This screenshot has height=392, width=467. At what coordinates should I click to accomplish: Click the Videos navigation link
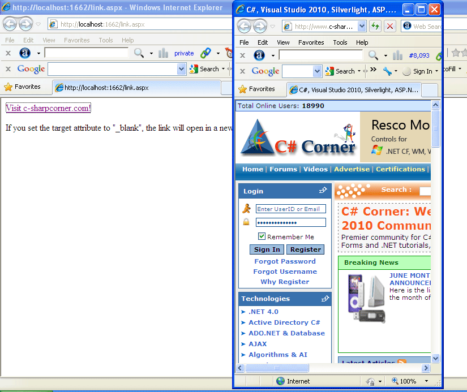(315, 169)
